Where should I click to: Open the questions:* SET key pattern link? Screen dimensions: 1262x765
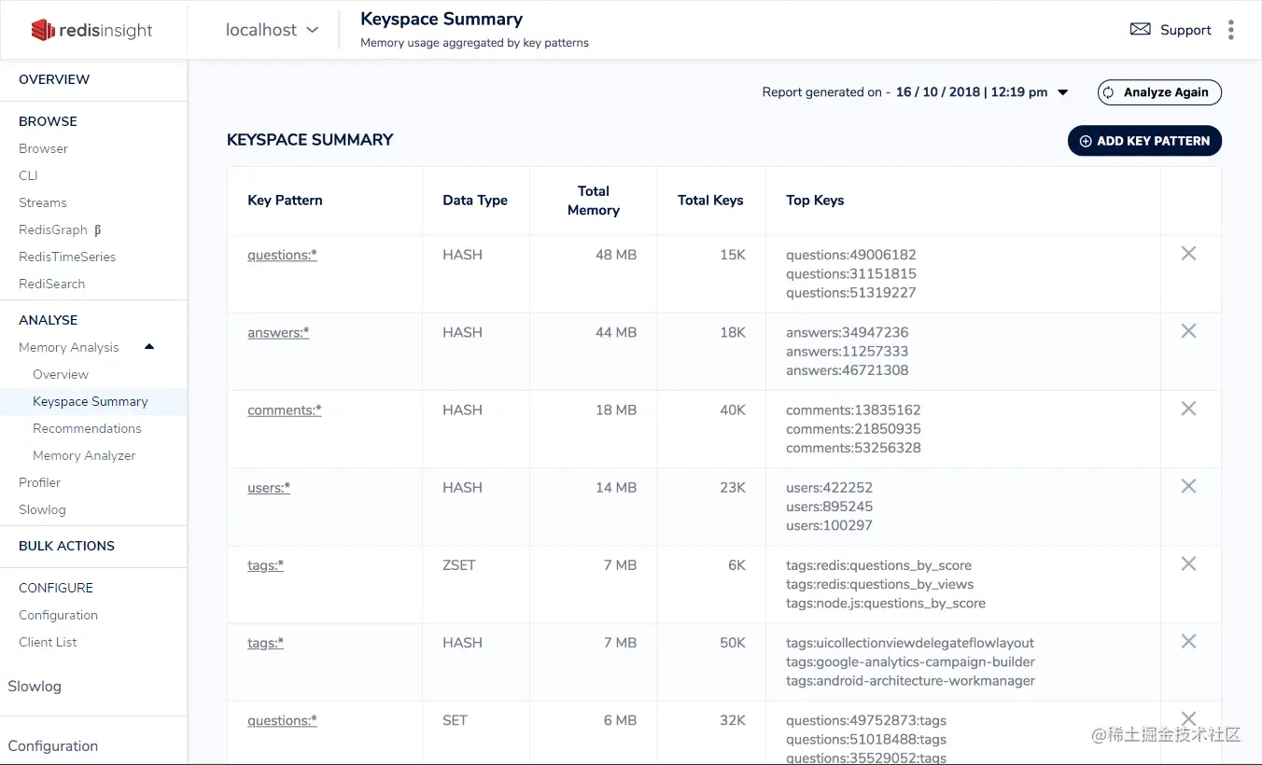pyautogui.click(x=282, y=719)
